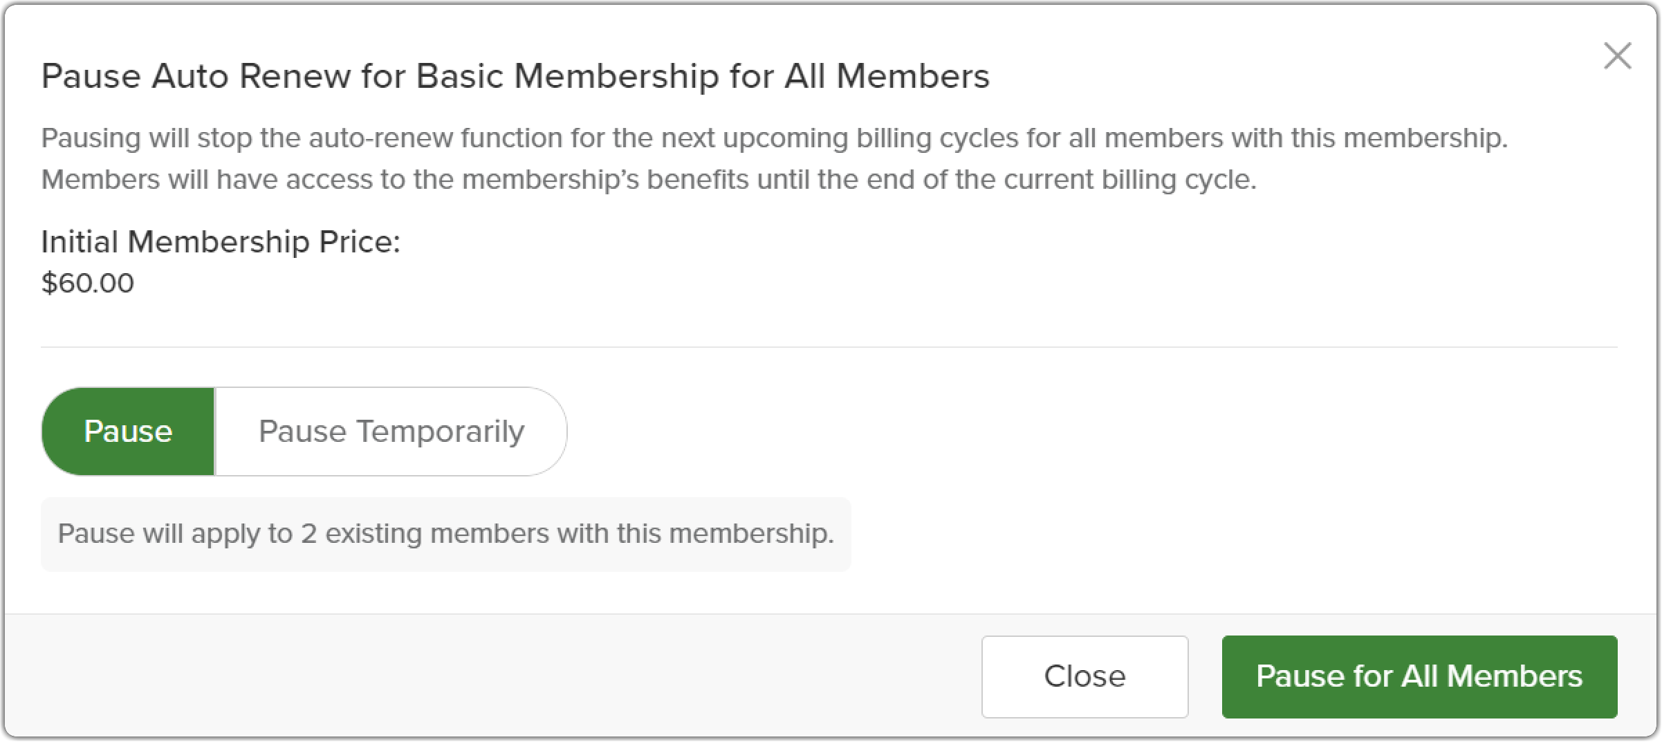Switch to Pause Temporarily option

point(391,432)
